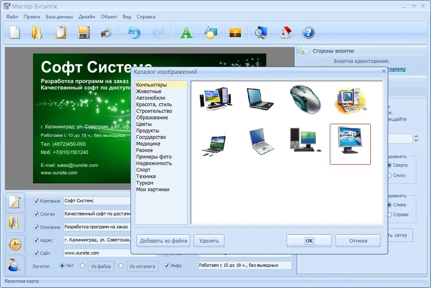This screenshot has height=288, width=431.
Task: Open a project with the folder icon
Action: [x=37, y=33]
